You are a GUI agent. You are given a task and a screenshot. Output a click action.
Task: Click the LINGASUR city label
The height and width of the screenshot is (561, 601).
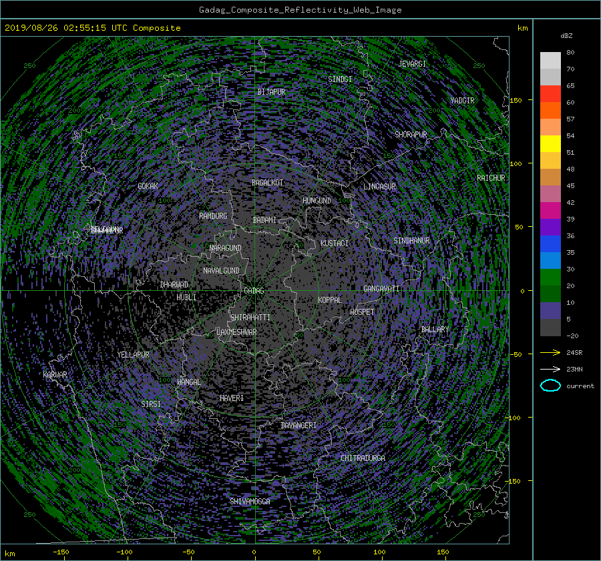coord(379,187)
